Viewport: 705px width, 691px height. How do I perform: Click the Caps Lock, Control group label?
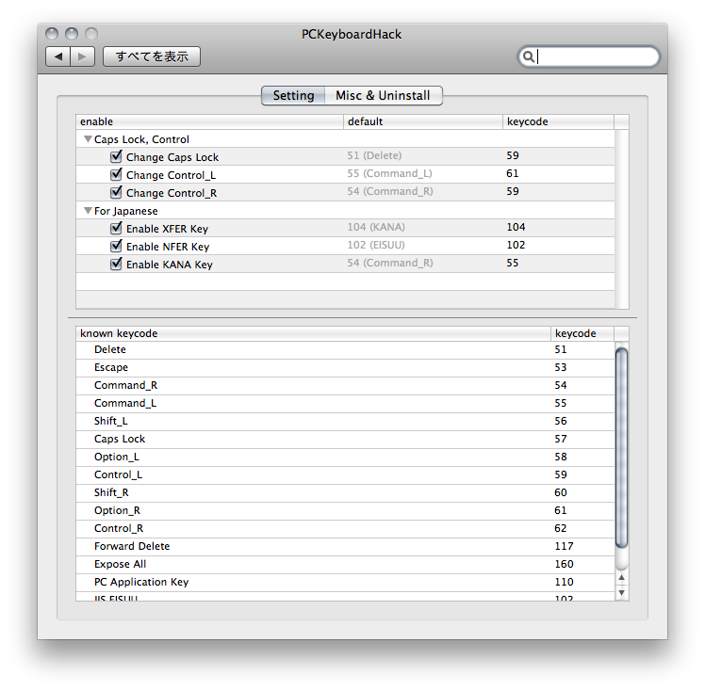pyautogui.click(x=141, y=139)
